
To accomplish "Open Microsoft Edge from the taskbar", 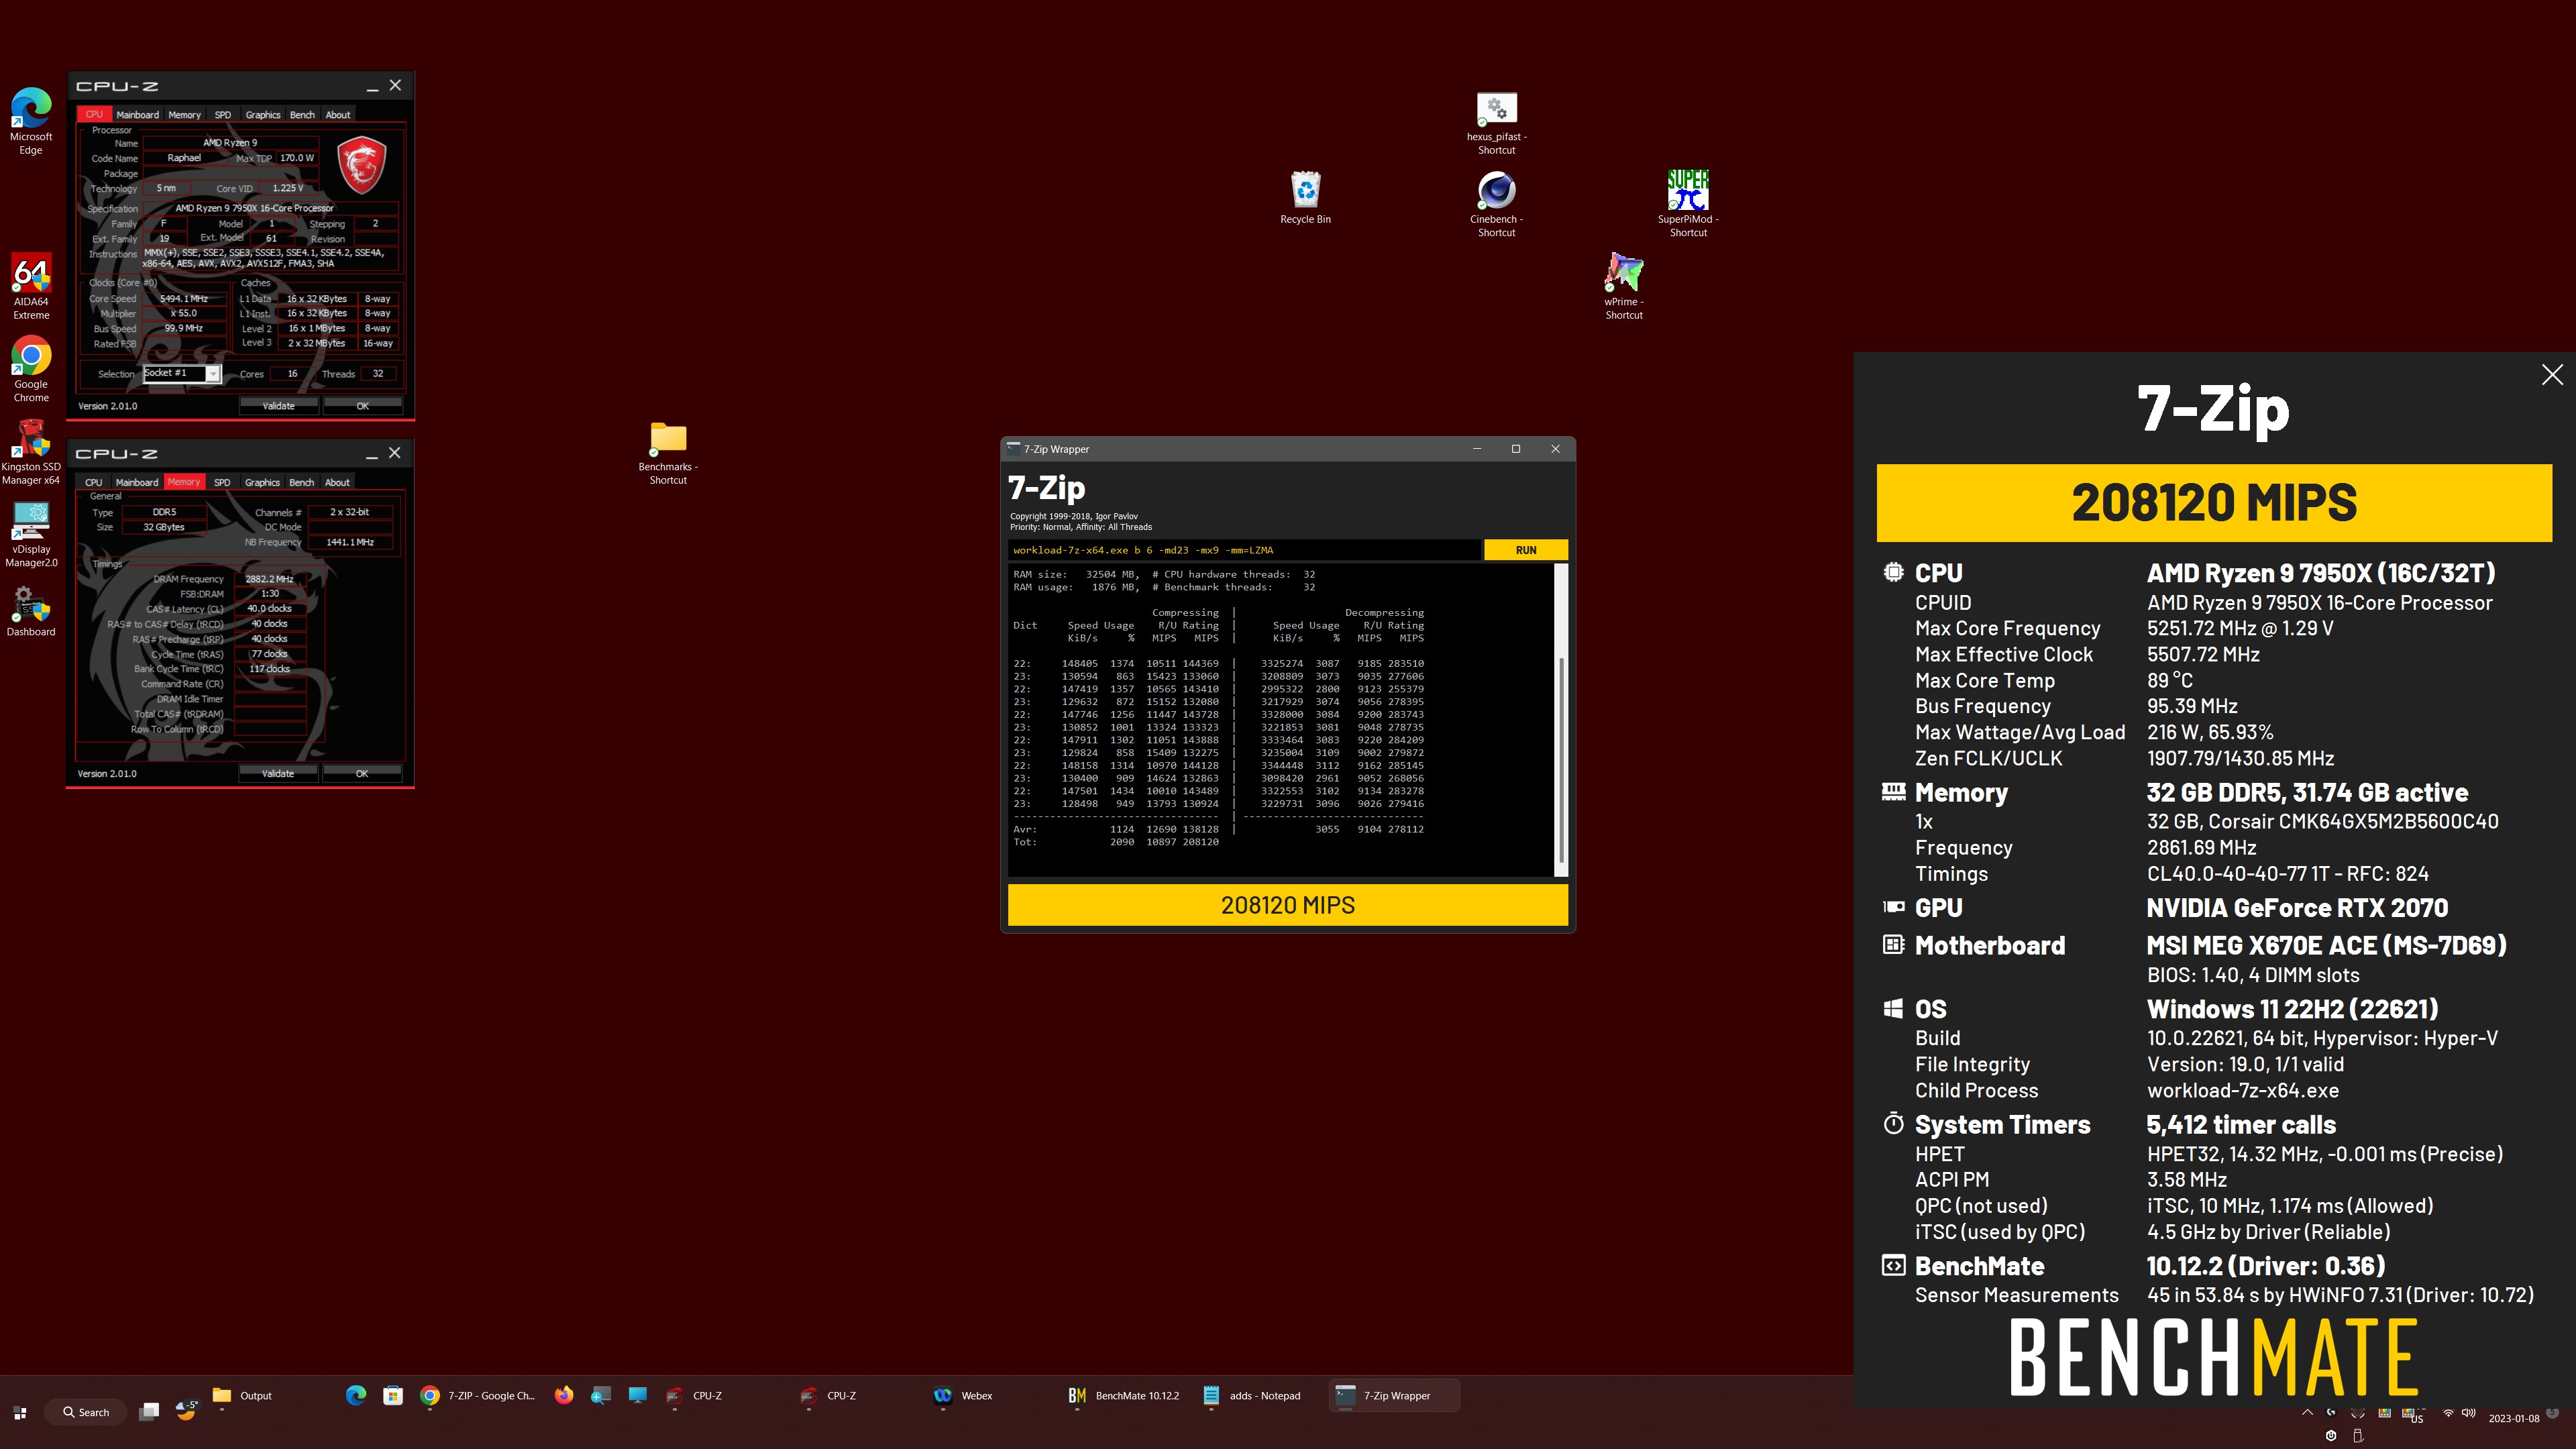I will tap(356, 1395).
